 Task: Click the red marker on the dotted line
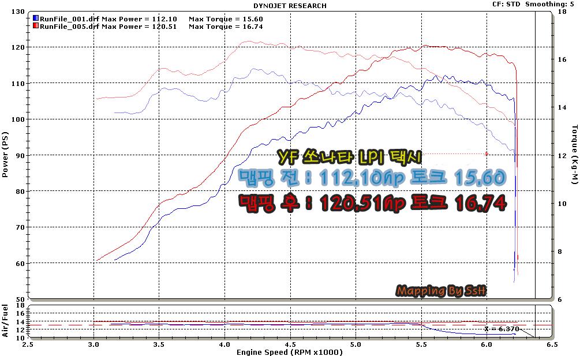pyautogui.click(x=487, y=154)
